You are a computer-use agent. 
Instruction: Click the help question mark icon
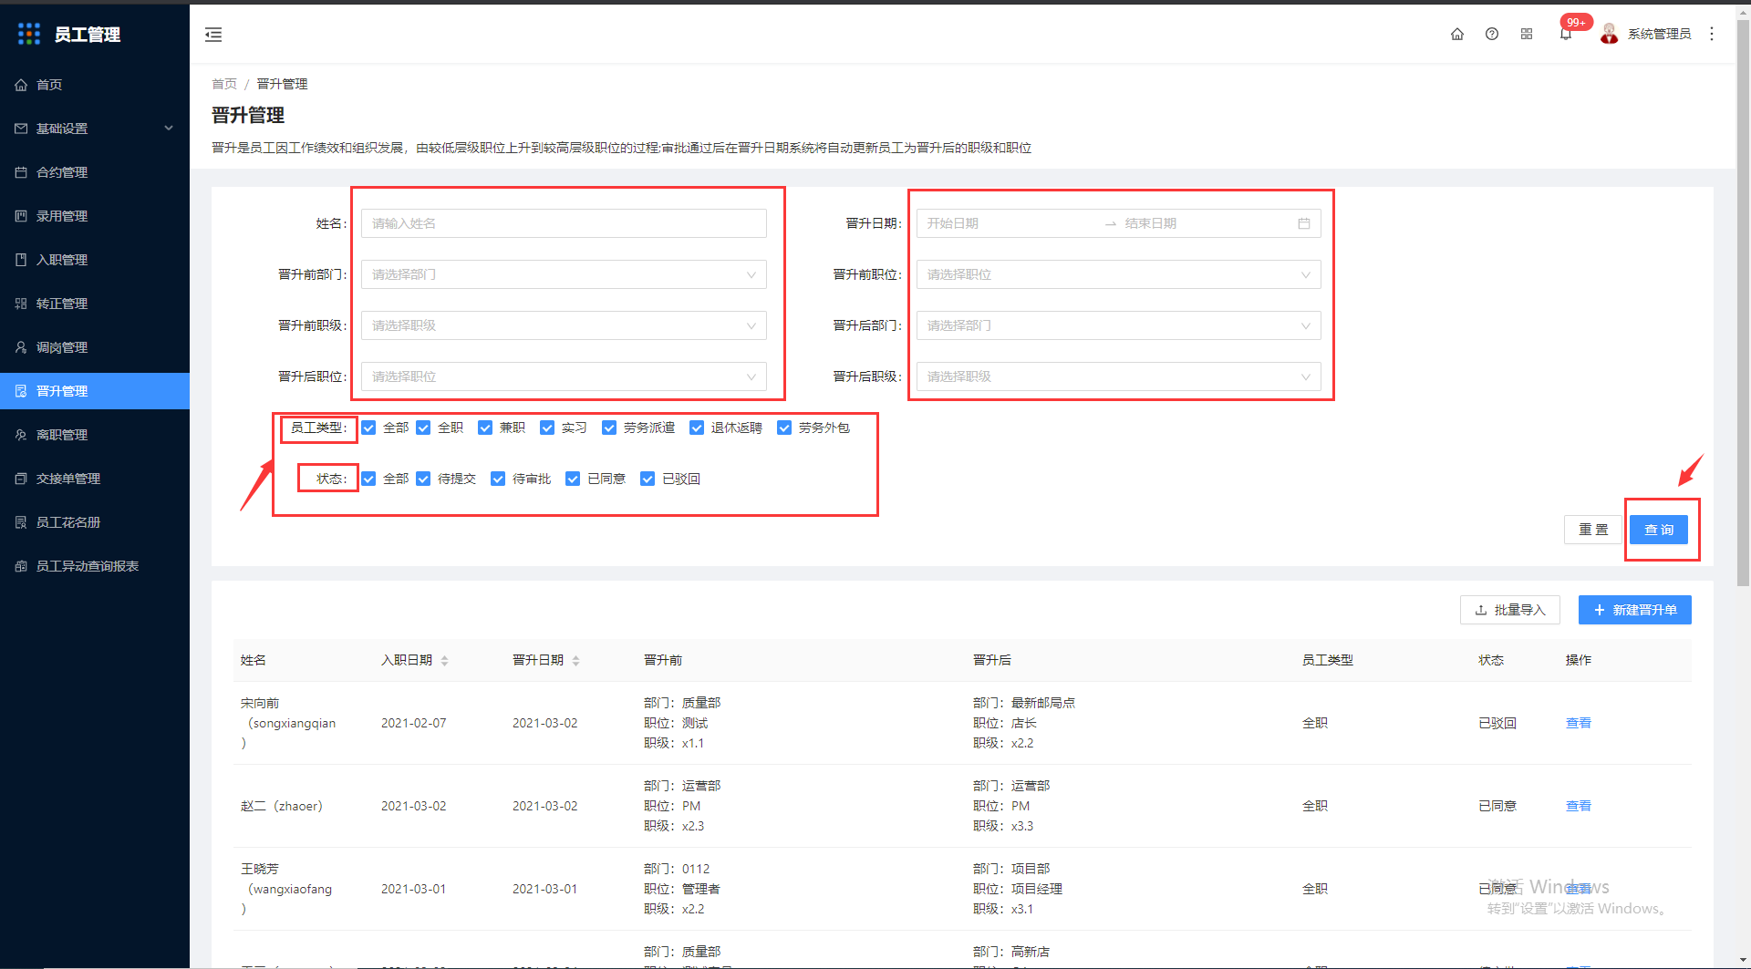tap(1492, 34)
